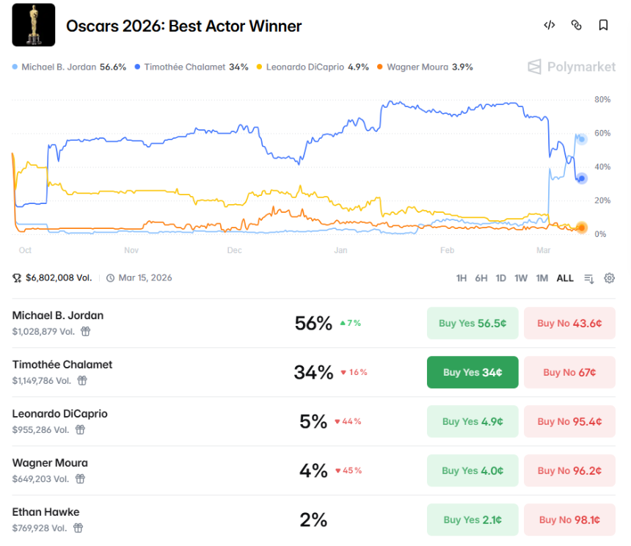Buy Yes 34¢ for Timothée Chalamet
This screenshot has width=631, height=546.
tap(472, 372)
